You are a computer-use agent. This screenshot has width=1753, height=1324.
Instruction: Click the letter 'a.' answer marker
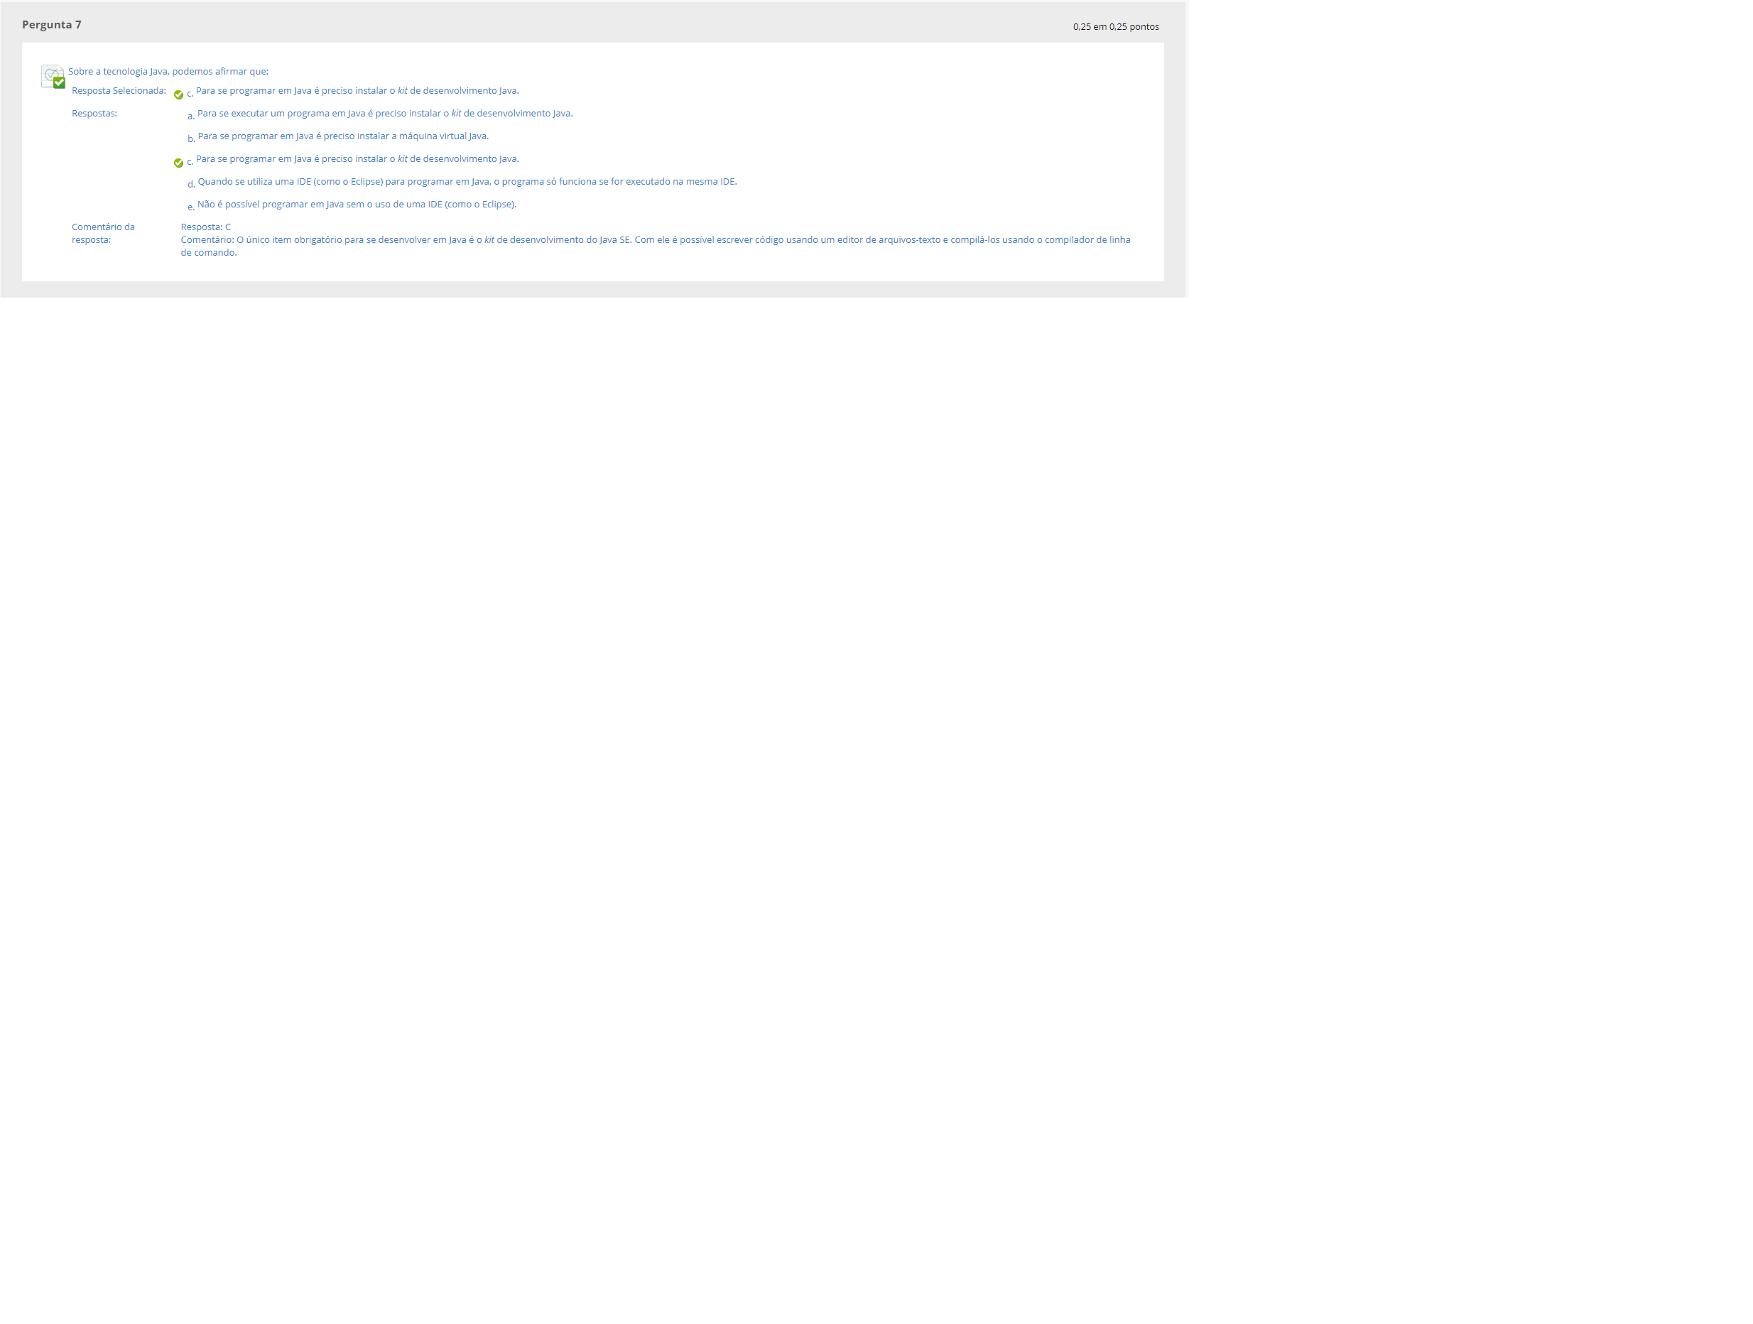191,116
